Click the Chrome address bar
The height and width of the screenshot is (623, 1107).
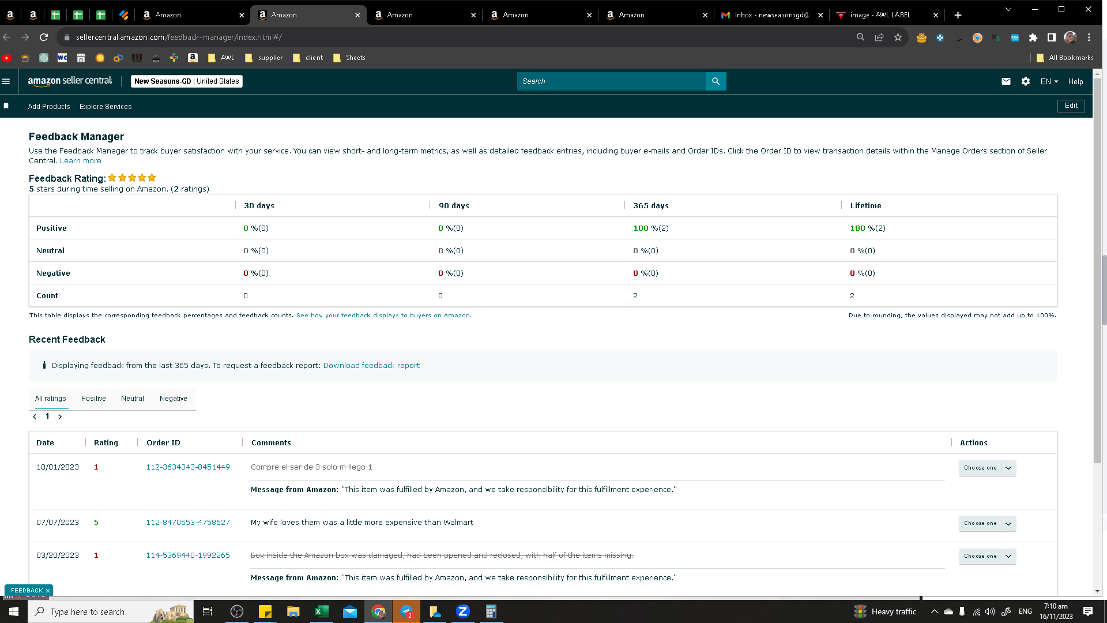pos(455,37)
